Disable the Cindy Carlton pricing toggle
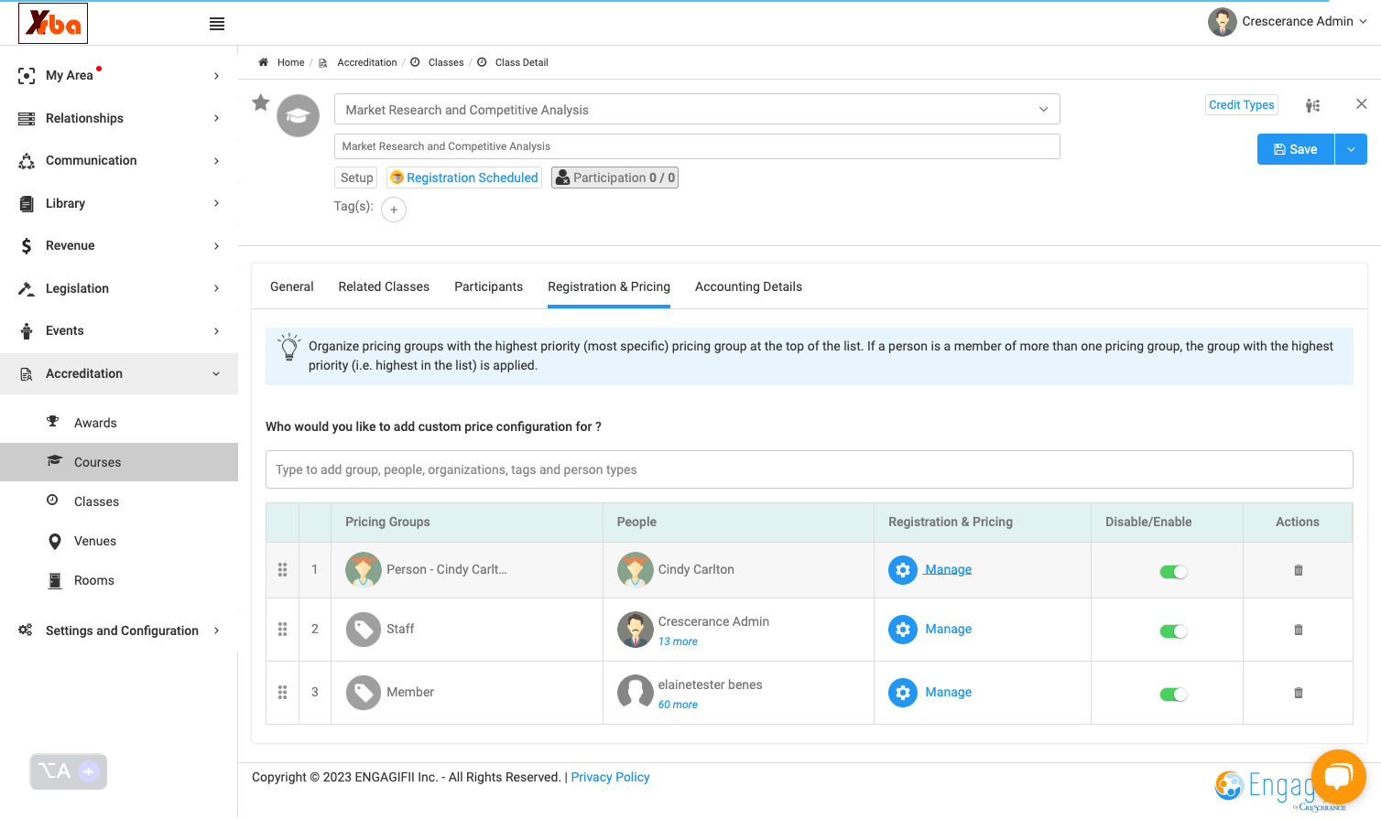The height and width of the screenshot is (819, 1381). pos(1173,572)
